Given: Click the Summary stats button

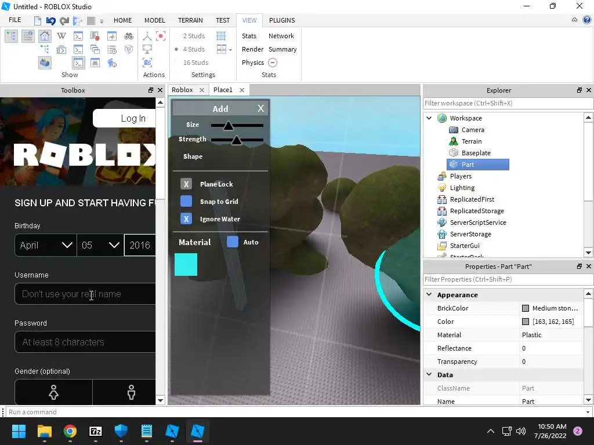Looking at the screenshot, I should click(282, 49).
